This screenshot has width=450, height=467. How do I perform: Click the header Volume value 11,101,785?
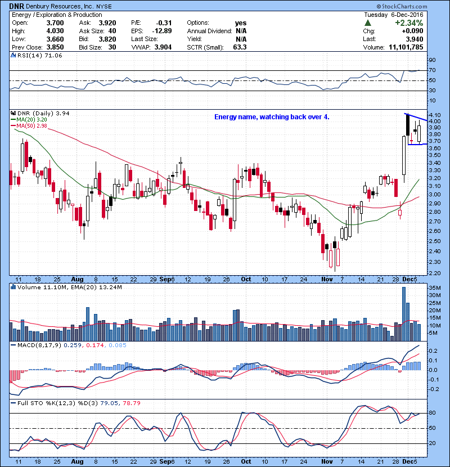(406, 47)
